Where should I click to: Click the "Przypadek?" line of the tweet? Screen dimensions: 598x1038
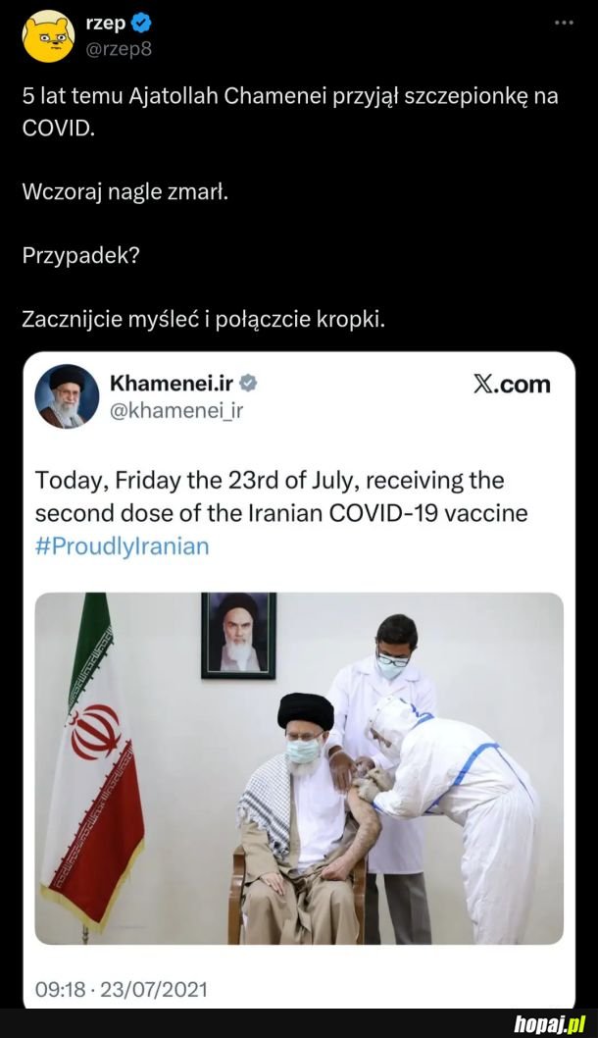[80, 256]
